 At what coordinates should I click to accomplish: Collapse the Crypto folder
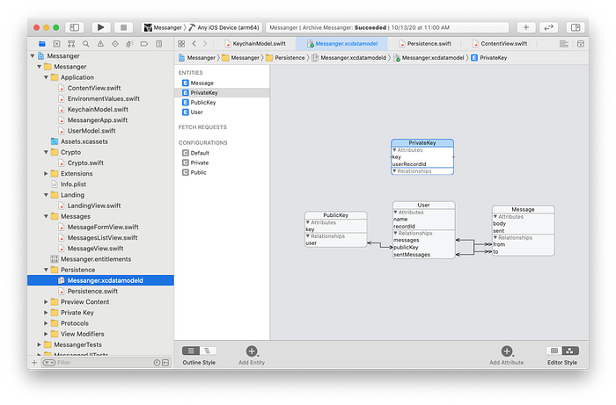click(x=46, y=152)
